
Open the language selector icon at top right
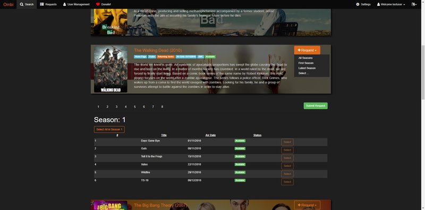[414, 4]
